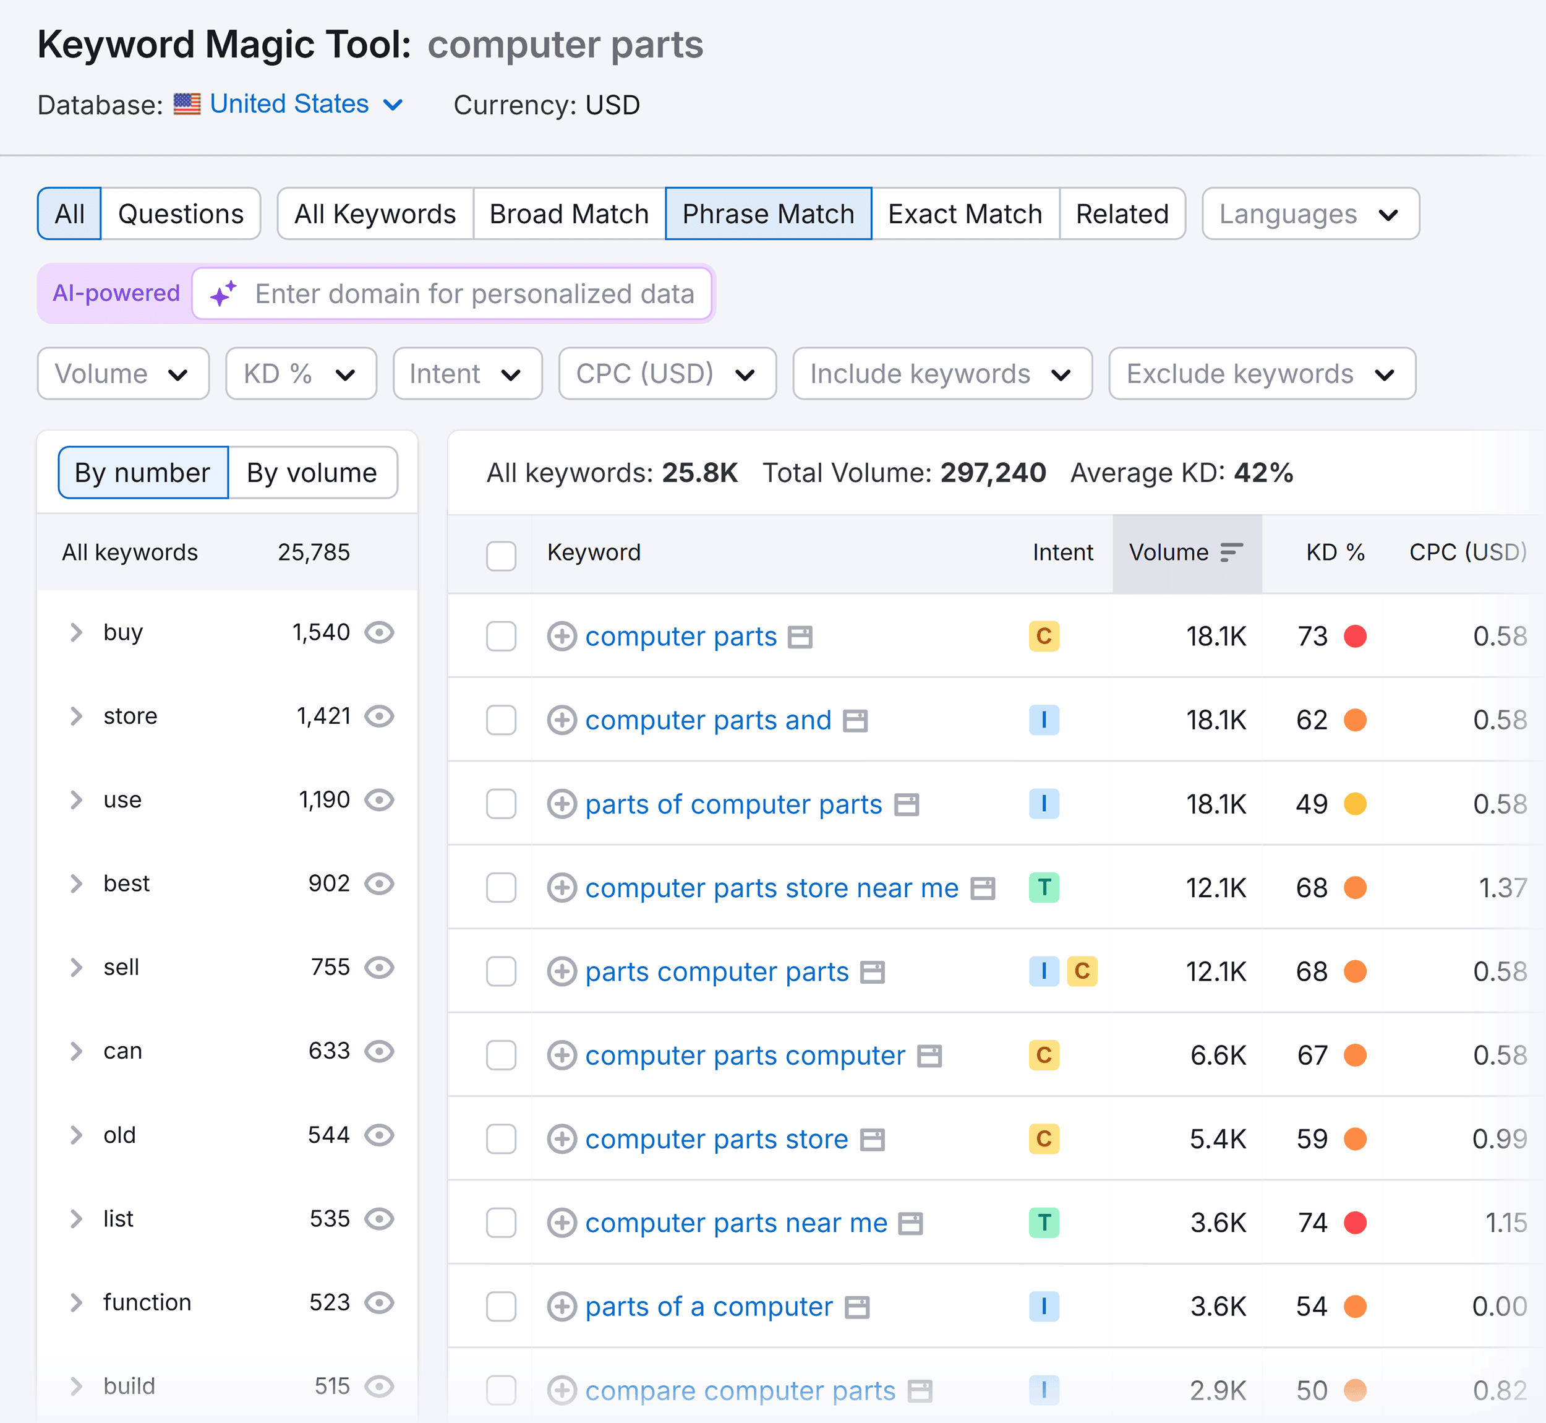The height and width of the screenshot is (1423, 1546).
Task: Open the Languages dropdown
Action: coord(1310,214)
